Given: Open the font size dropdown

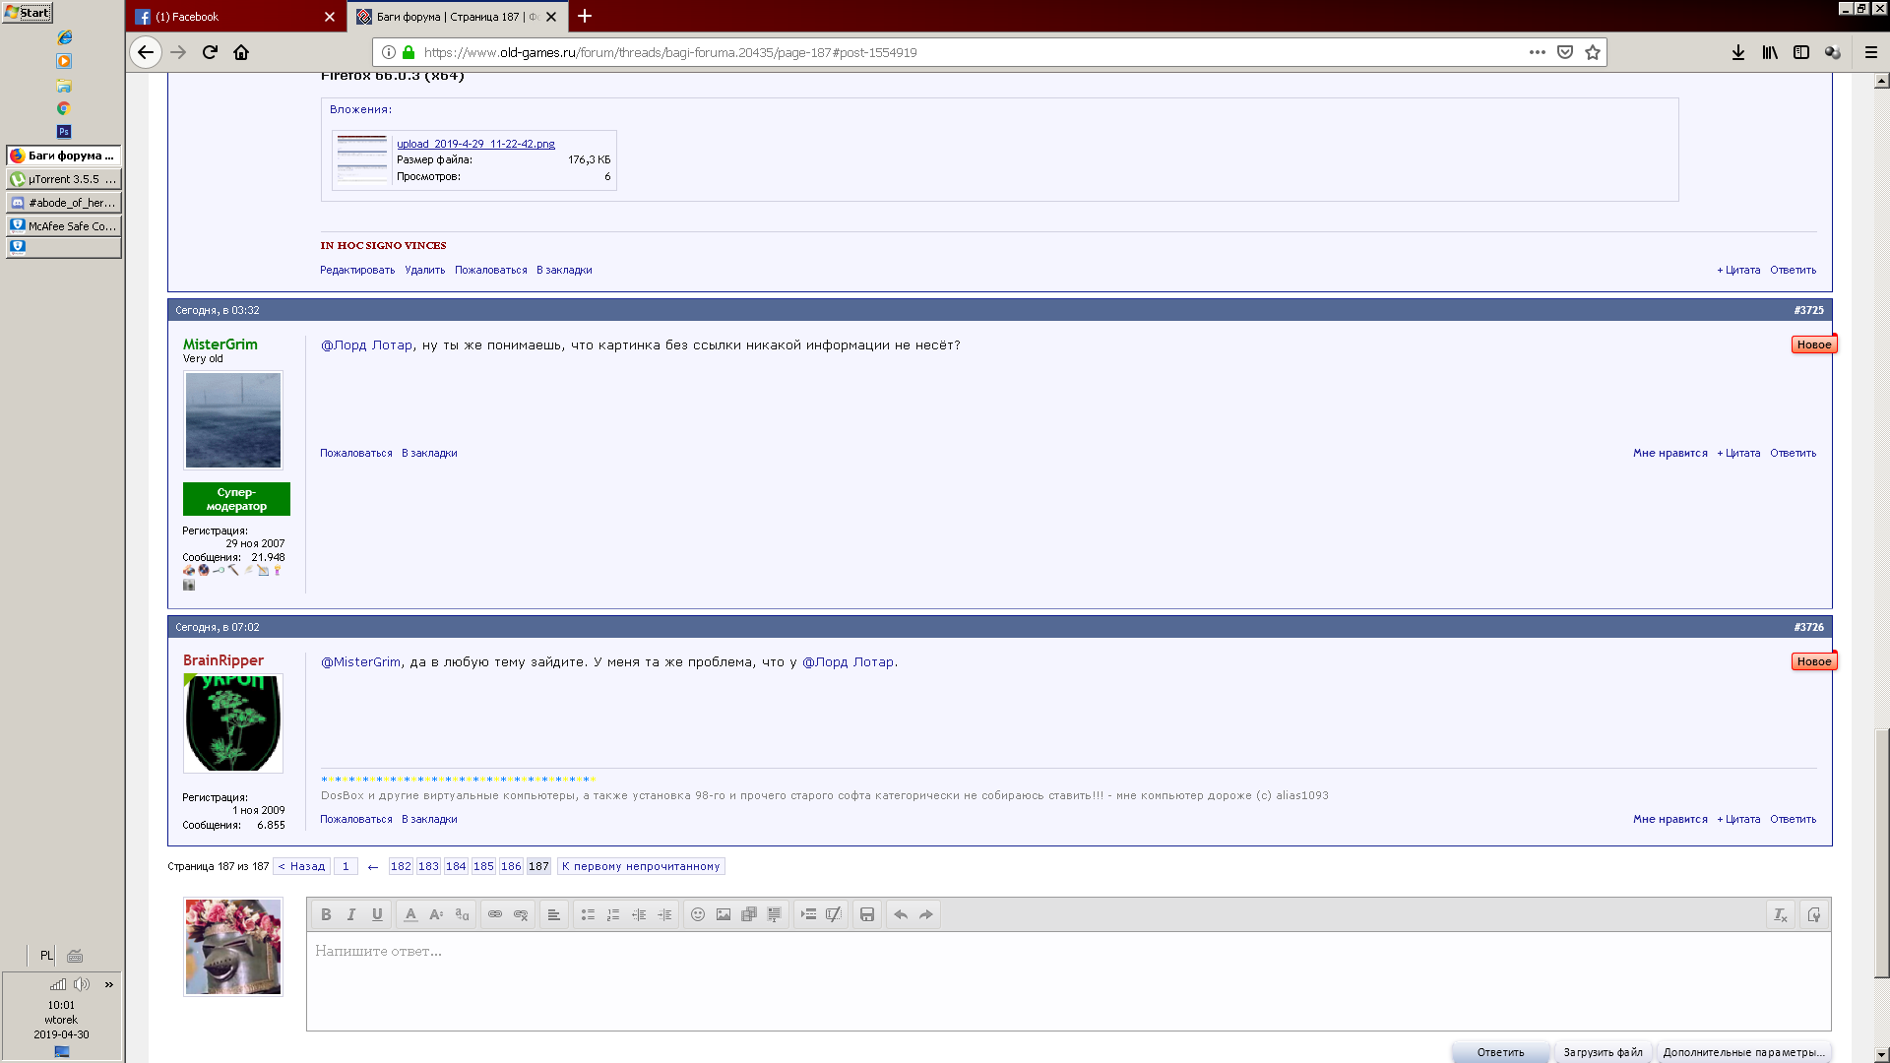Looking at the screenshot, I should (x=436, y=914).
